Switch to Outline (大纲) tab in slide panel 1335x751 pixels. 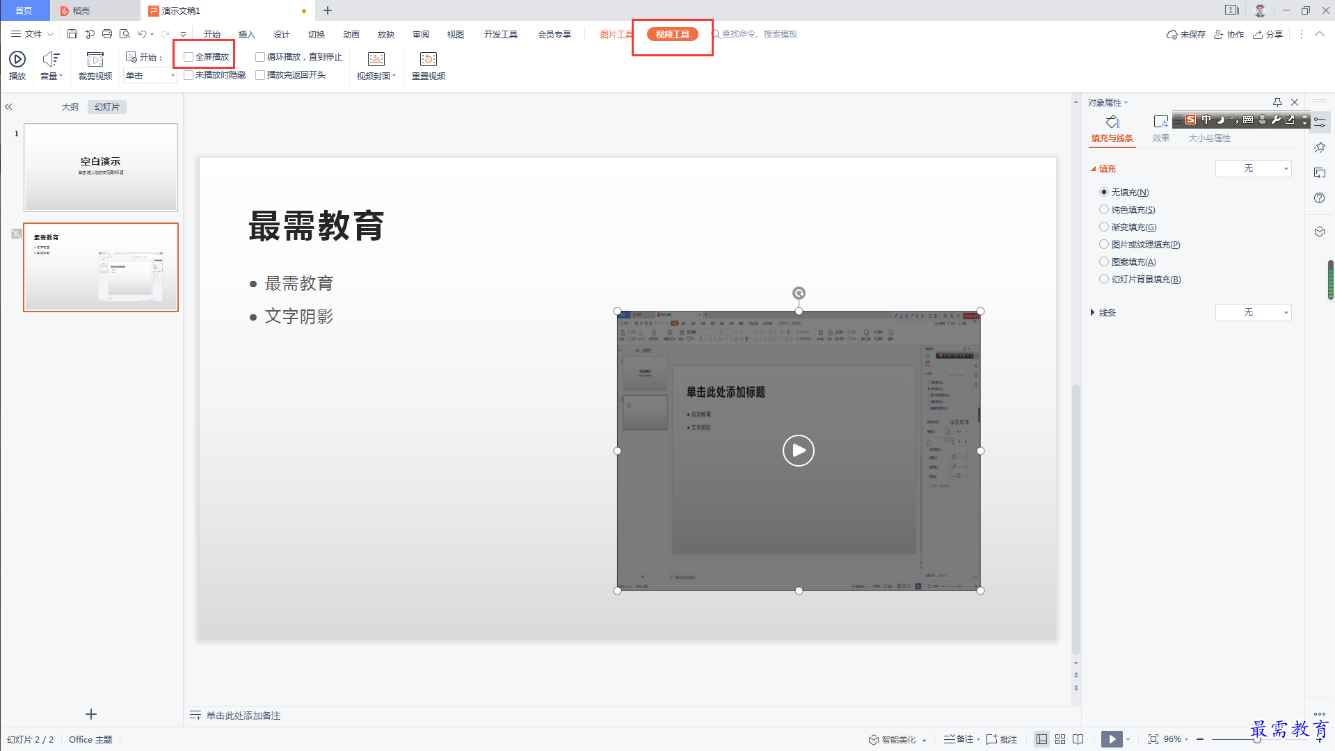(70, 107)
